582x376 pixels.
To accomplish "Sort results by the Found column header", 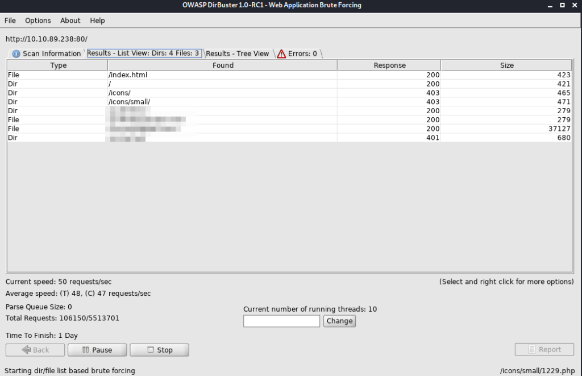I will (223, 65).
